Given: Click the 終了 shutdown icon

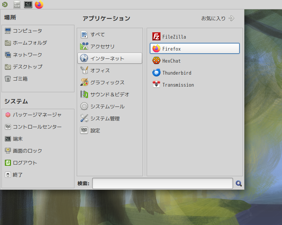Looking at the screenshot, I should 8,175.
